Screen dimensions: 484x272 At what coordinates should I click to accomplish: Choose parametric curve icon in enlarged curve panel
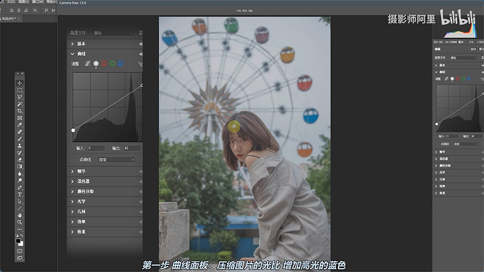[x=87, y=64]
